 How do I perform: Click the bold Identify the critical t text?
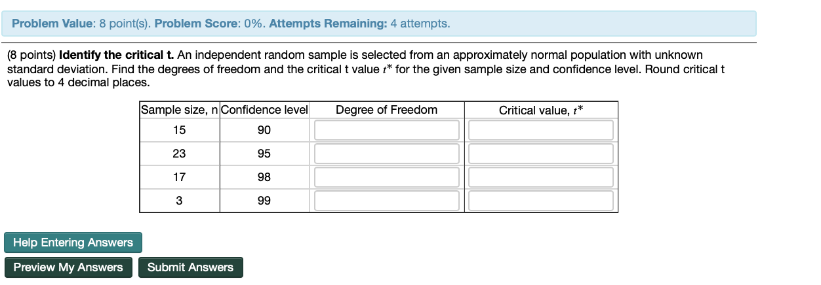(x=117, y=55)
